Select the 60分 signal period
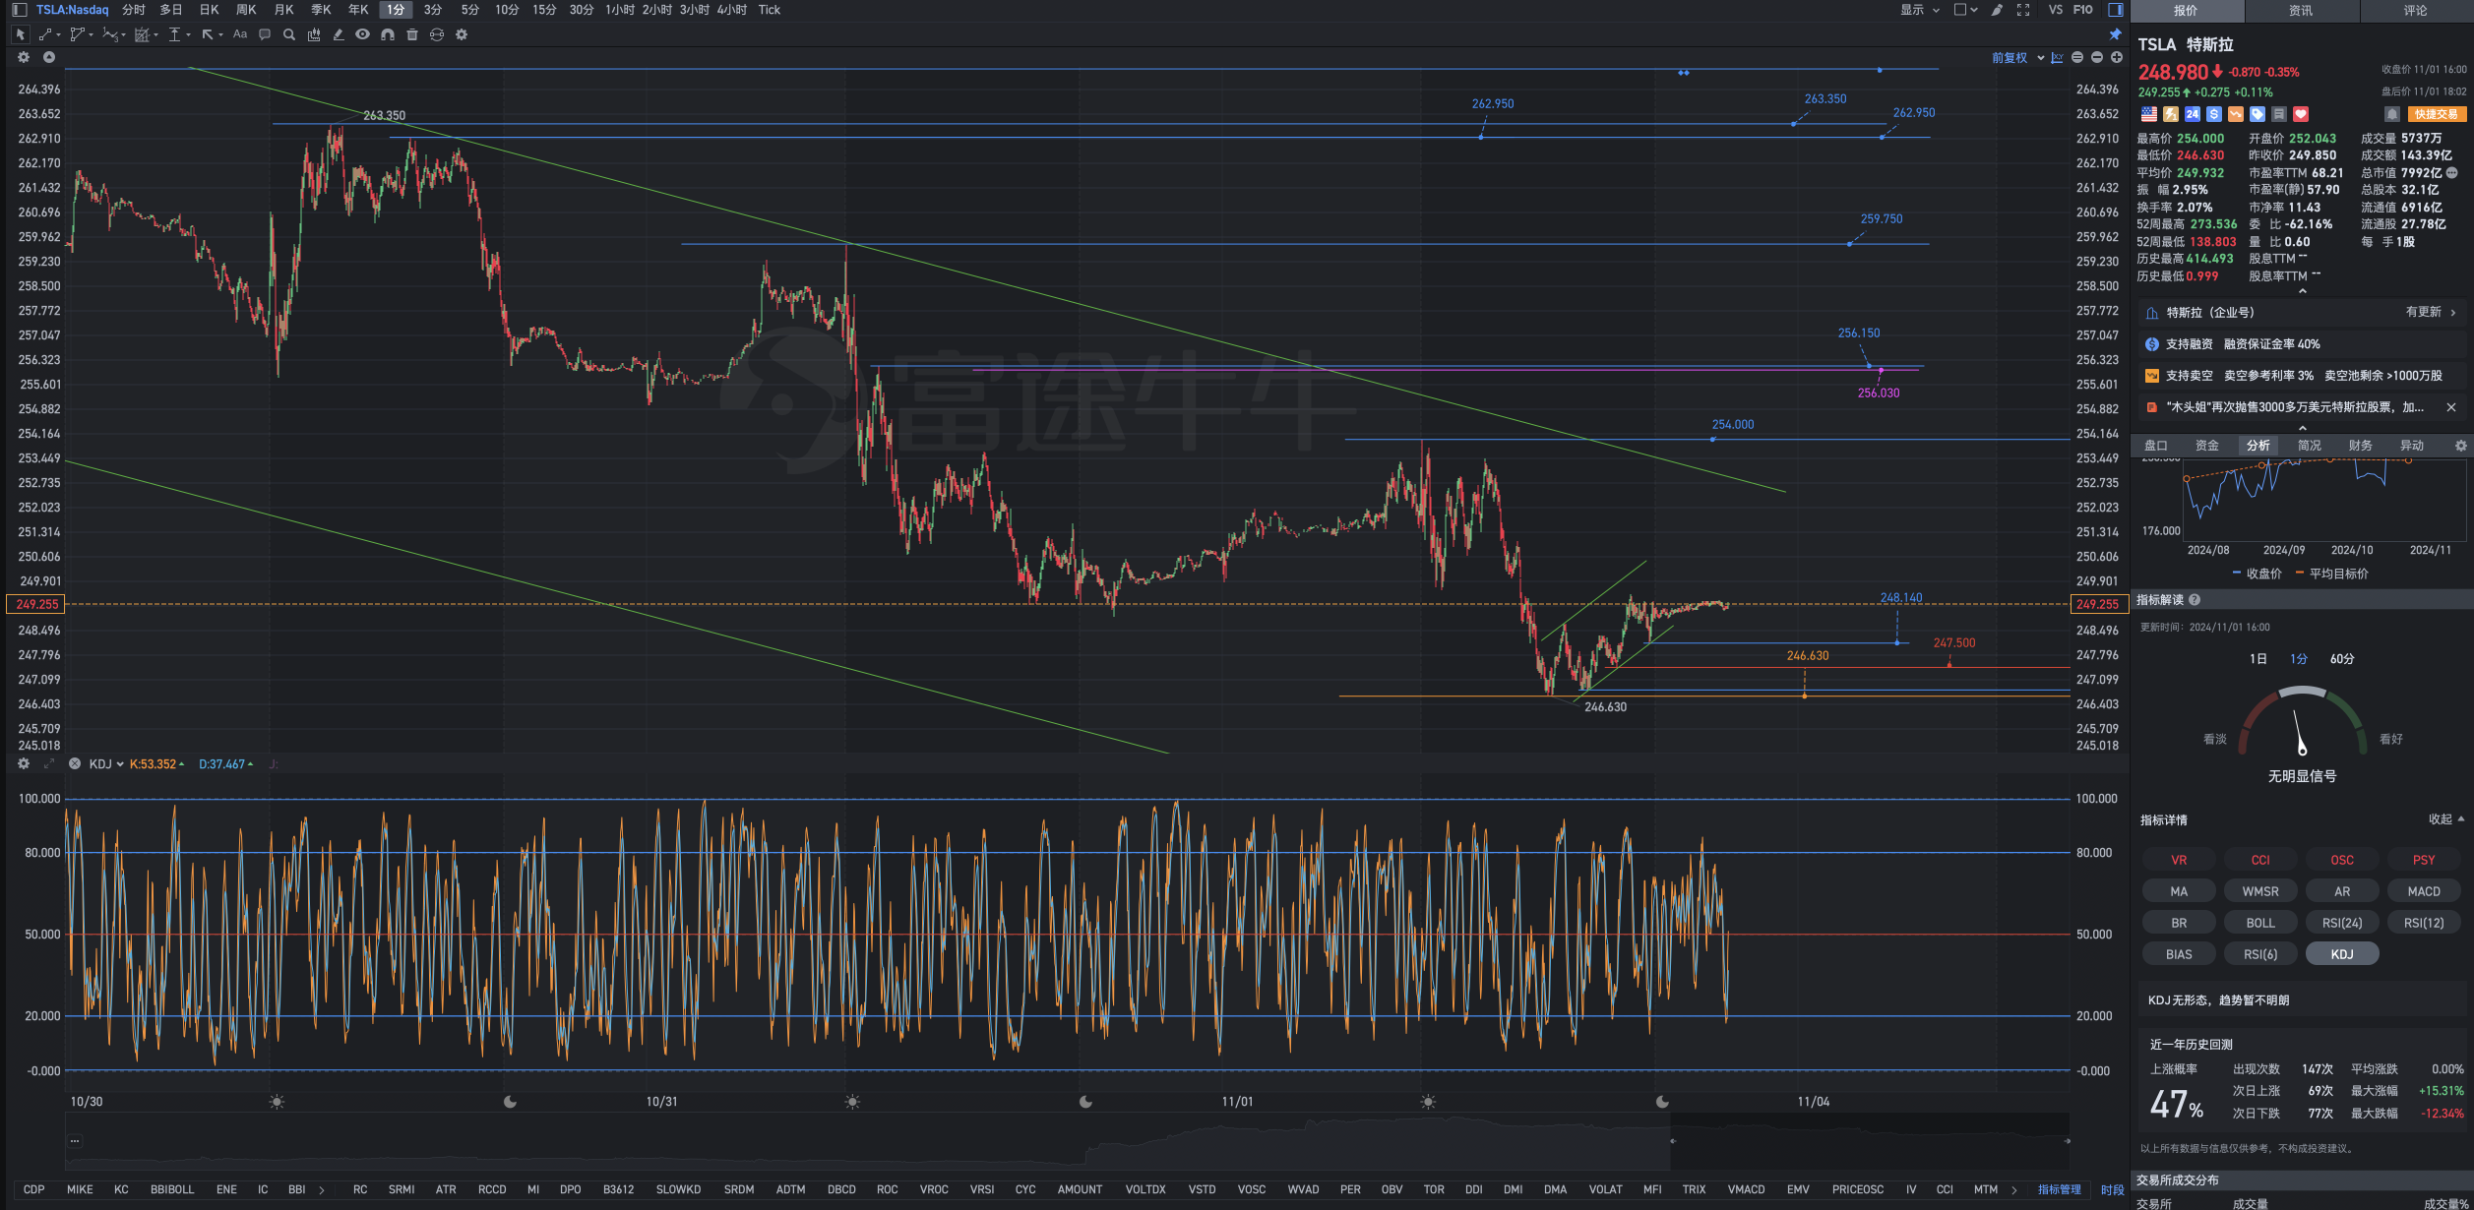This screenshot has height=1210, width=2474. coord(2342,659)
